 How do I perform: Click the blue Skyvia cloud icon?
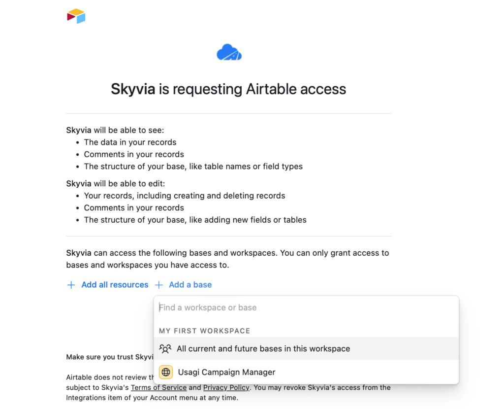coord(229,52)
